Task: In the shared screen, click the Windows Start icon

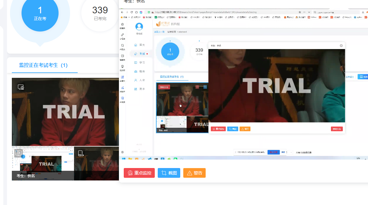Action: point(124,158)
